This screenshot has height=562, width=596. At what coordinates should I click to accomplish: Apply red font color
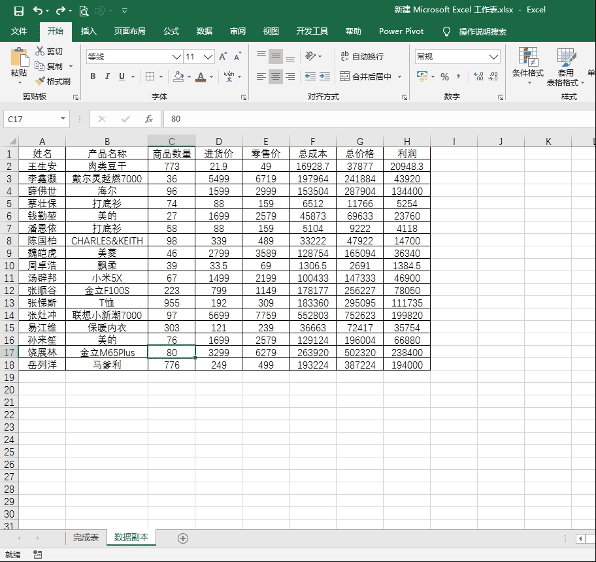coord(201,76)
